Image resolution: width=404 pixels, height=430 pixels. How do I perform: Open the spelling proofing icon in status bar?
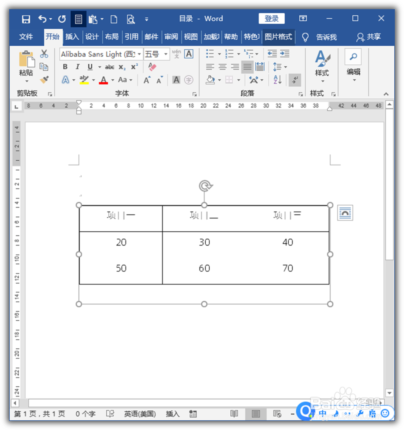(110, 413)
